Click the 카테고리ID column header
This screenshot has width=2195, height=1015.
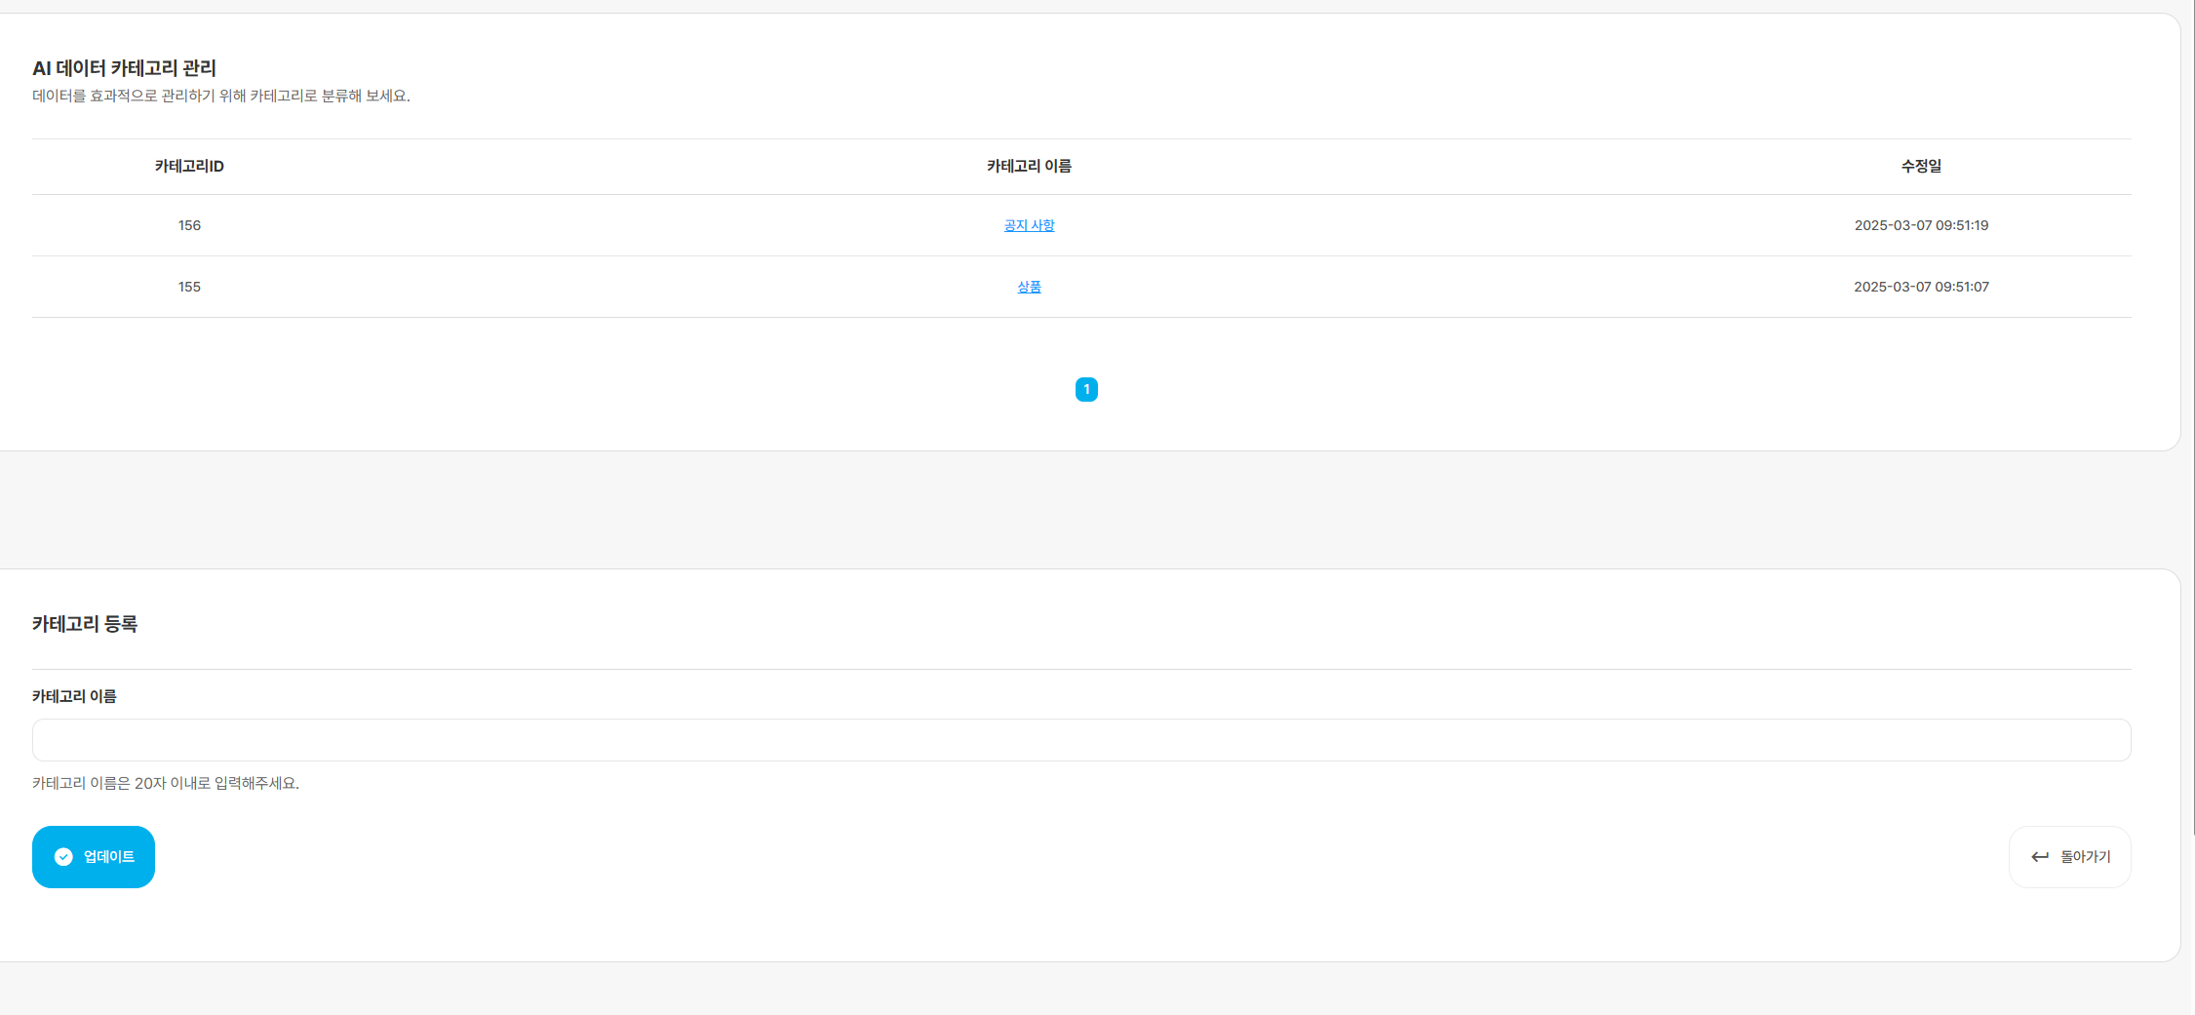(189, 167)
